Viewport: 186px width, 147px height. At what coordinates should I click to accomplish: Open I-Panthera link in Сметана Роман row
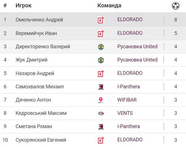129,126
